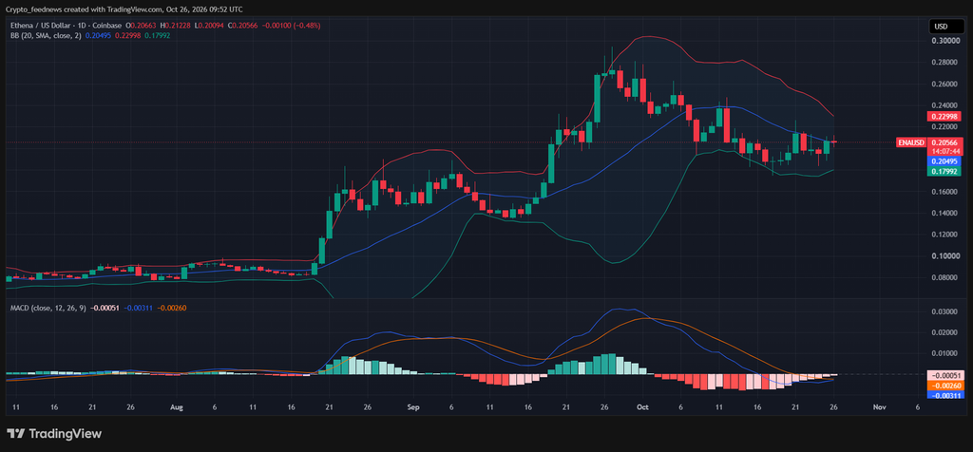This screenshot has width=973, height=452.
Task: Click the 0.30000 price axis label
Action: coord(946,41)
